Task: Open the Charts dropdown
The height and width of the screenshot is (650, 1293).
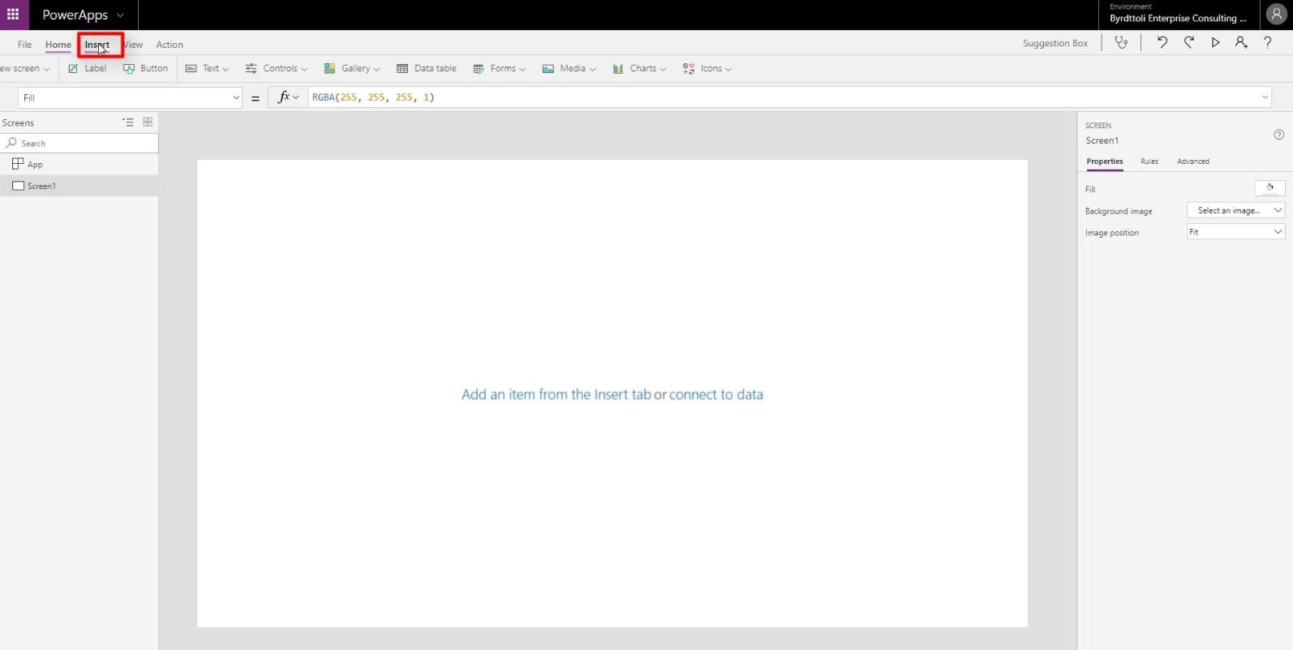Action: 639,68
